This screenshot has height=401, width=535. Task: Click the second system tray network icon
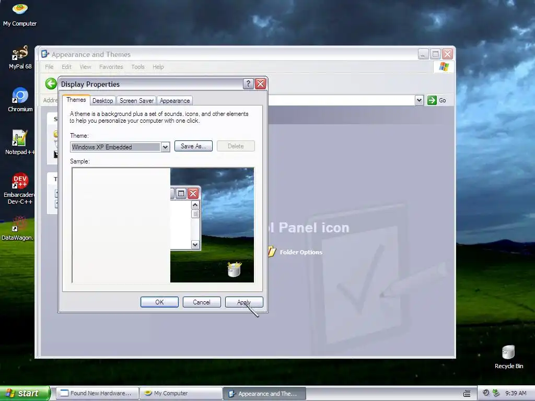coord(496,393)
